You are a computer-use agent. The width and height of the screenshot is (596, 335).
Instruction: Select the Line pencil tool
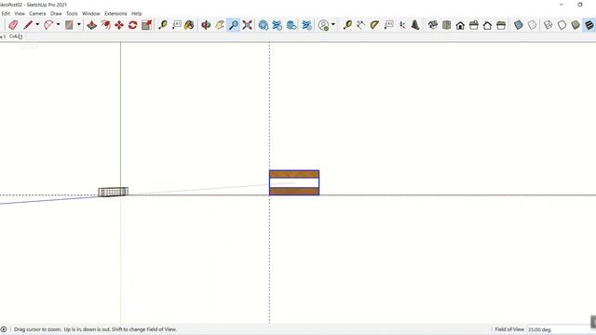(28, 25)
